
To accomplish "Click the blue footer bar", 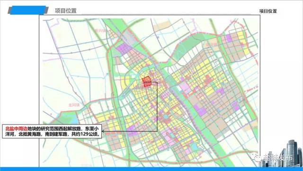I will pyautogui.click(x=151, y=169).
